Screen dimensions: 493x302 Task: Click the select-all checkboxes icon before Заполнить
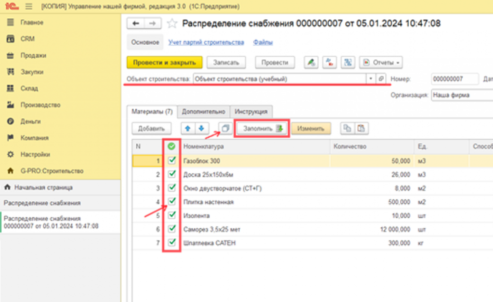(x=225, y=129)
